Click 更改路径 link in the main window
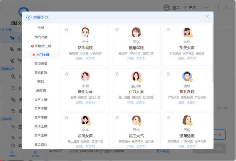 [163, 151]
